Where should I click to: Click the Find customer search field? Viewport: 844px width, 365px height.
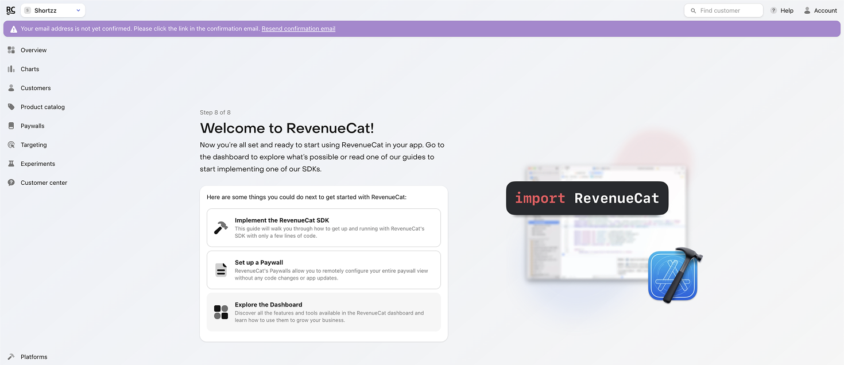[723, 10]
